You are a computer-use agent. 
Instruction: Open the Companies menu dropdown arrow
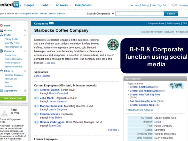tap(93, 5)
